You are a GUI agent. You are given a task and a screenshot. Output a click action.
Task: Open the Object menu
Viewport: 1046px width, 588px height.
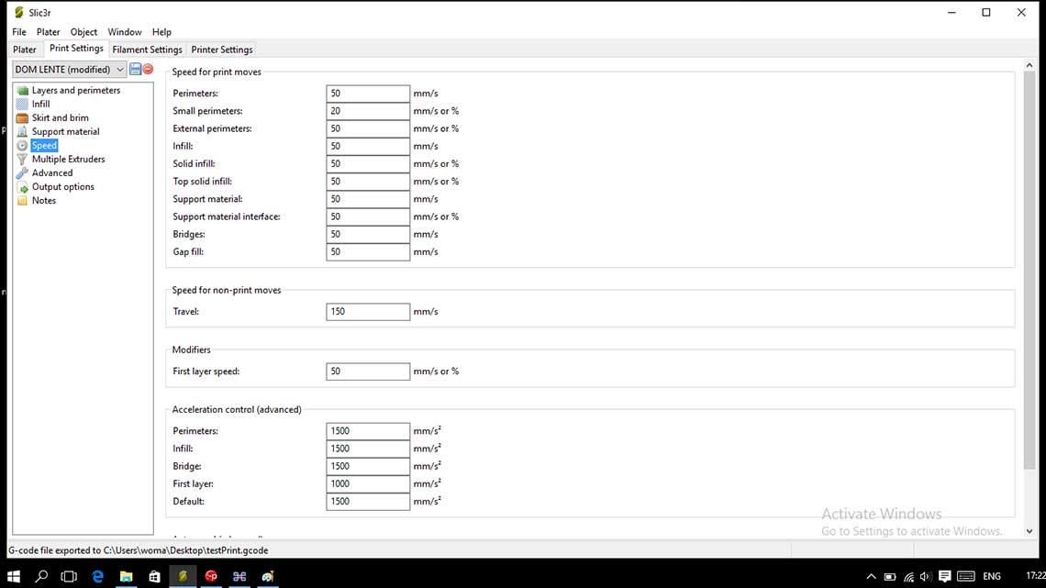click(83, 32)
